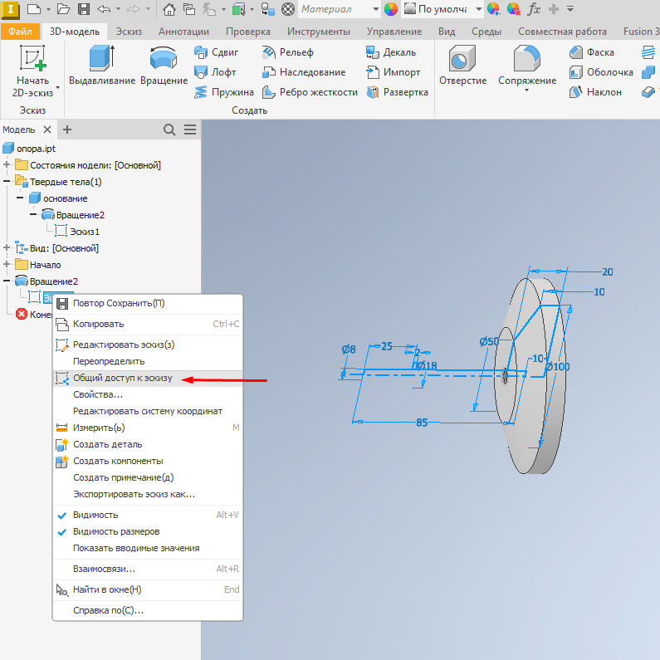The width and height of the screenshot is (660, 660).
Task: Choose Измерить(ь) in context menu
Action: (147, 428)
